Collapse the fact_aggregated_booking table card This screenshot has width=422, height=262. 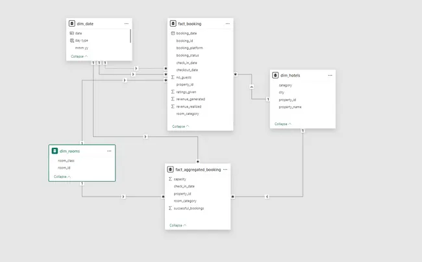178,225
